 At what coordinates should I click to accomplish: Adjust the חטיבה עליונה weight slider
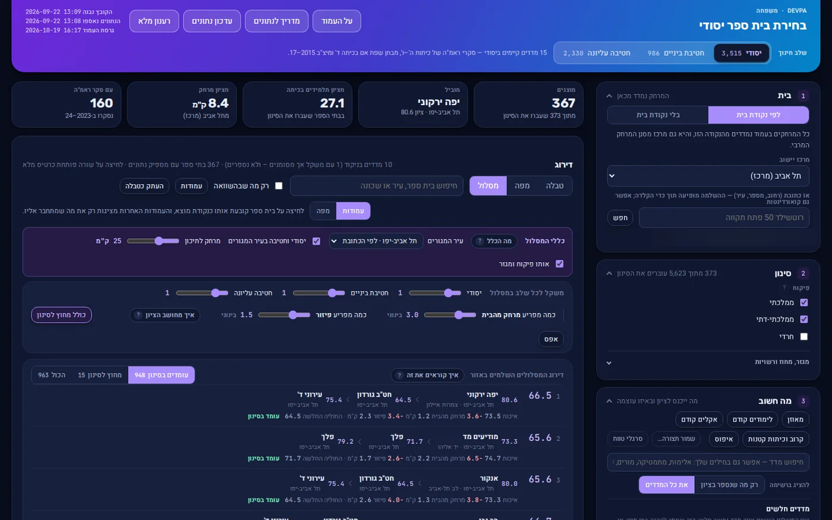click(x=202, y=293)
